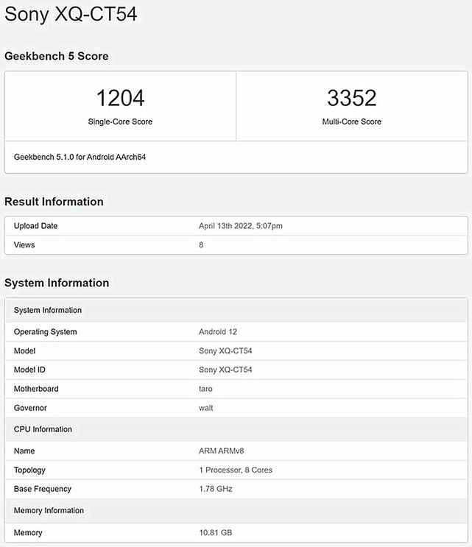472x547 pixels.
Task: Select Geekbench 5.1.0 for Android AArch64 text
Action: [x=80, y=157]
